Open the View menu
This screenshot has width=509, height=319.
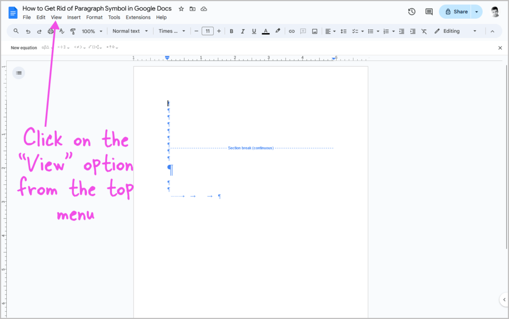coord(56,18)
